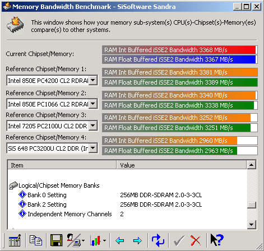This screenshot has width=264, height=251.
Task: Open the SiS 648 PC3200U dropdown arrow
Action: [x=93, y=148]
